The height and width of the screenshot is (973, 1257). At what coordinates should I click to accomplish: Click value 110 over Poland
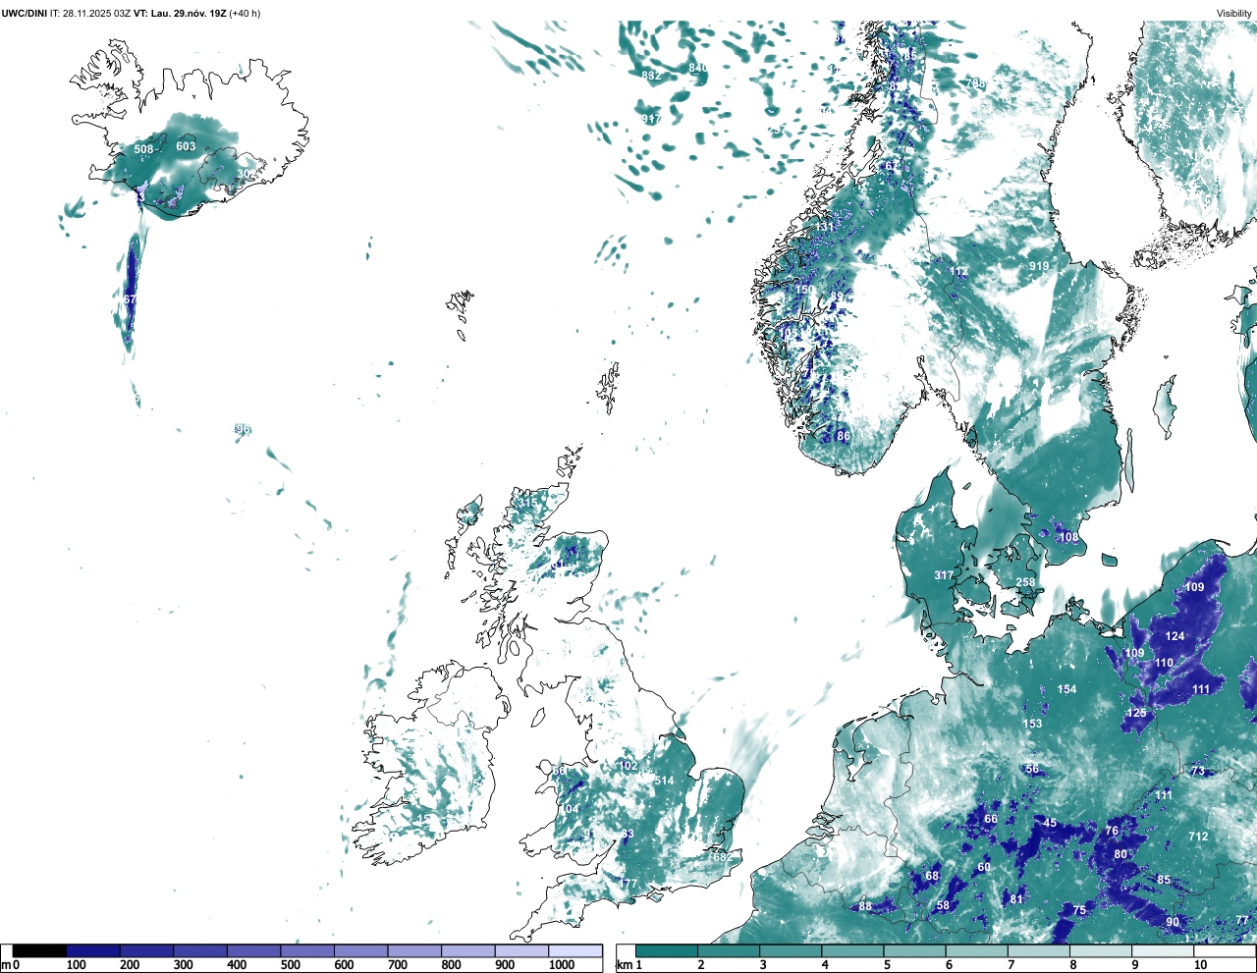[1164, 663]
